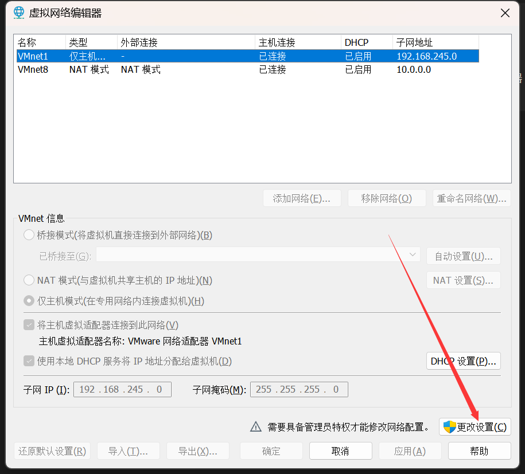This screenshot has height=474, width=525.
Task: Click the 名称 column header
Action: (x=26, y=41)
